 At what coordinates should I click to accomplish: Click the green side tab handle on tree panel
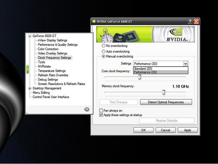tap(28, 70)
